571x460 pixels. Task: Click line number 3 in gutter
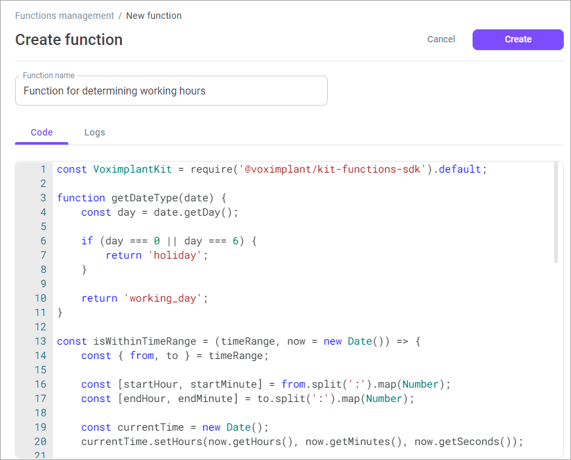43,198
